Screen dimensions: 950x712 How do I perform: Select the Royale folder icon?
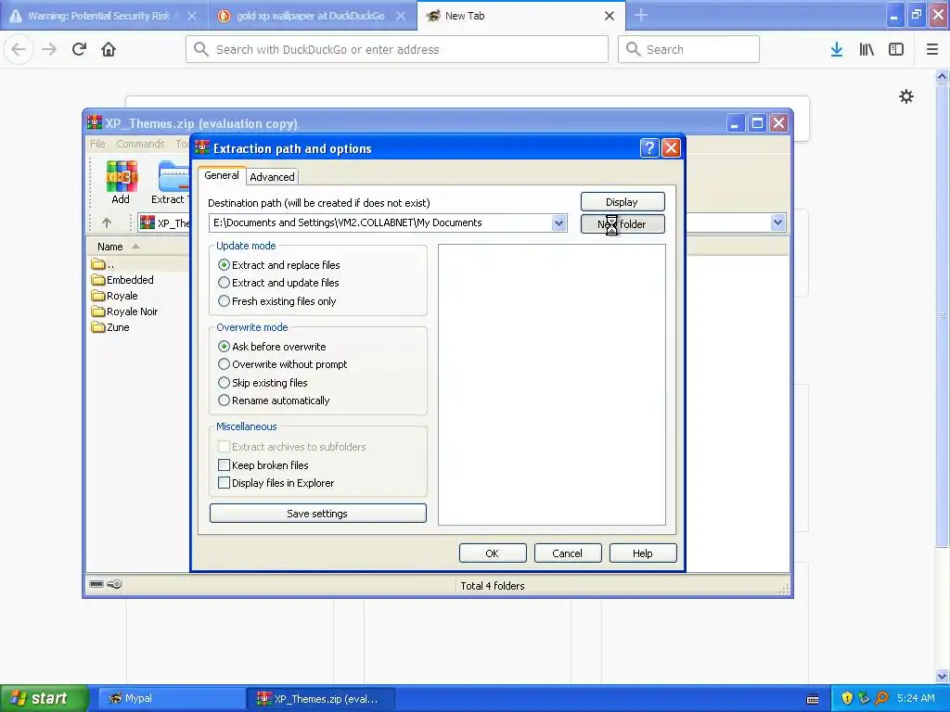(x=98, y=296)
